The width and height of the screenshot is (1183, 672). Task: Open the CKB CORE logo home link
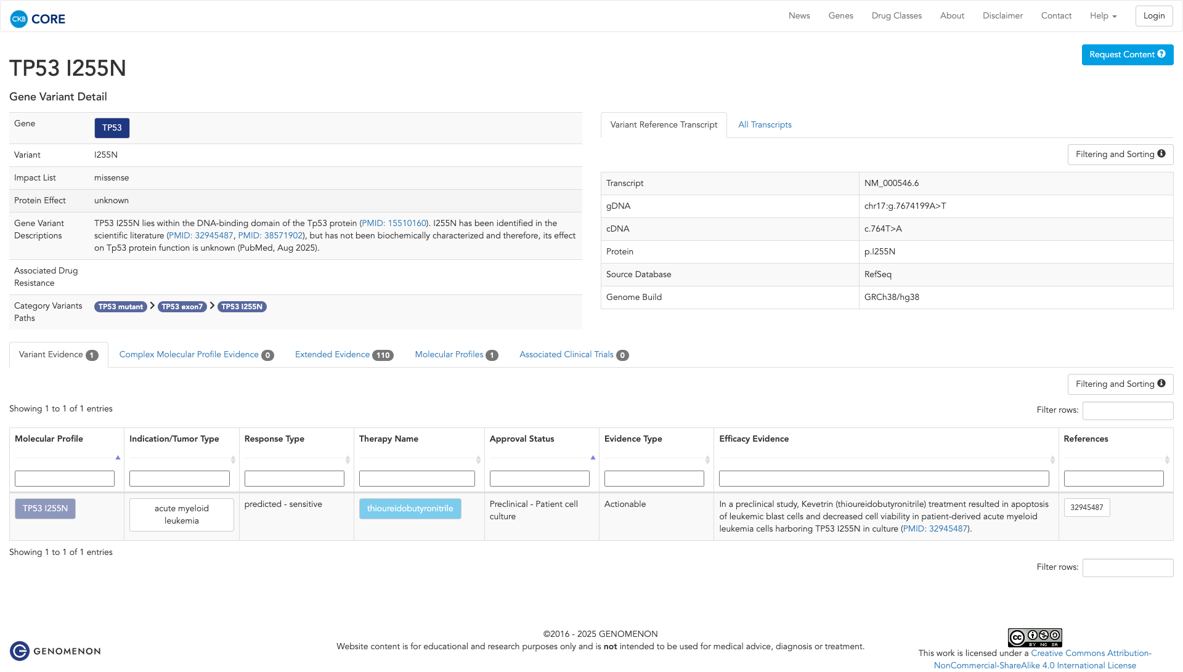click(x=38, y=18)
